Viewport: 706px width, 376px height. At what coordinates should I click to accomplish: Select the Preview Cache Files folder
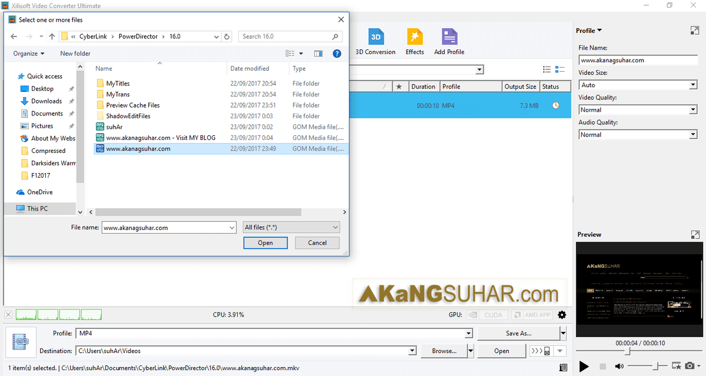[x=133, y=105]
